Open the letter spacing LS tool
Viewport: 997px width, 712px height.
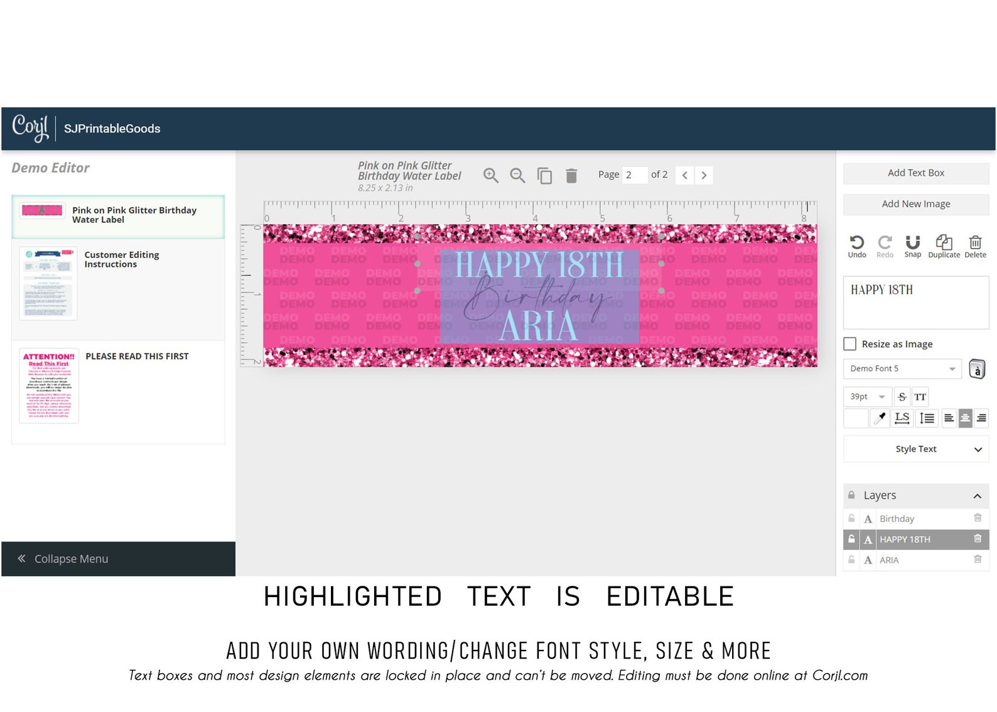902,418
